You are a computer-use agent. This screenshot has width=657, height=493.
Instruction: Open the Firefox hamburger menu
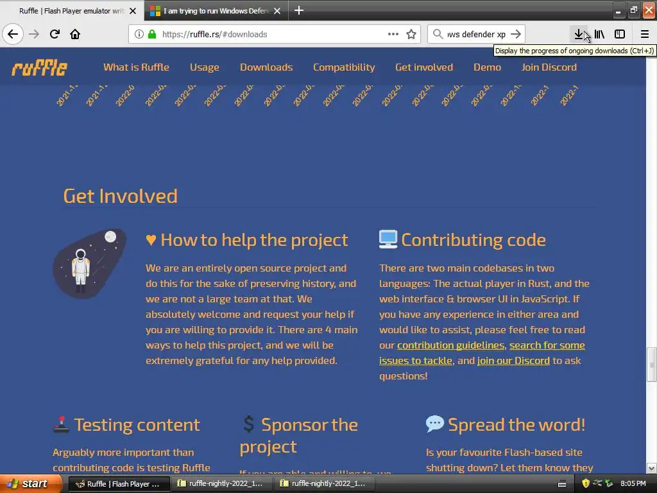click(x=645, y=34)
